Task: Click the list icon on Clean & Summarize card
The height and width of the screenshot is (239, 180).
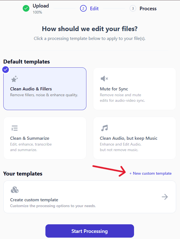Action: [x=15, y=128]
